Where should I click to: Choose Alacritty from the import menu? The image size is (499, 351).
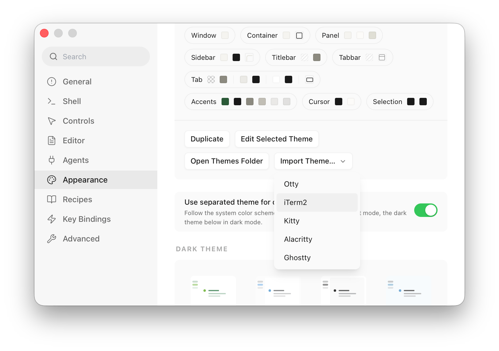317,239
